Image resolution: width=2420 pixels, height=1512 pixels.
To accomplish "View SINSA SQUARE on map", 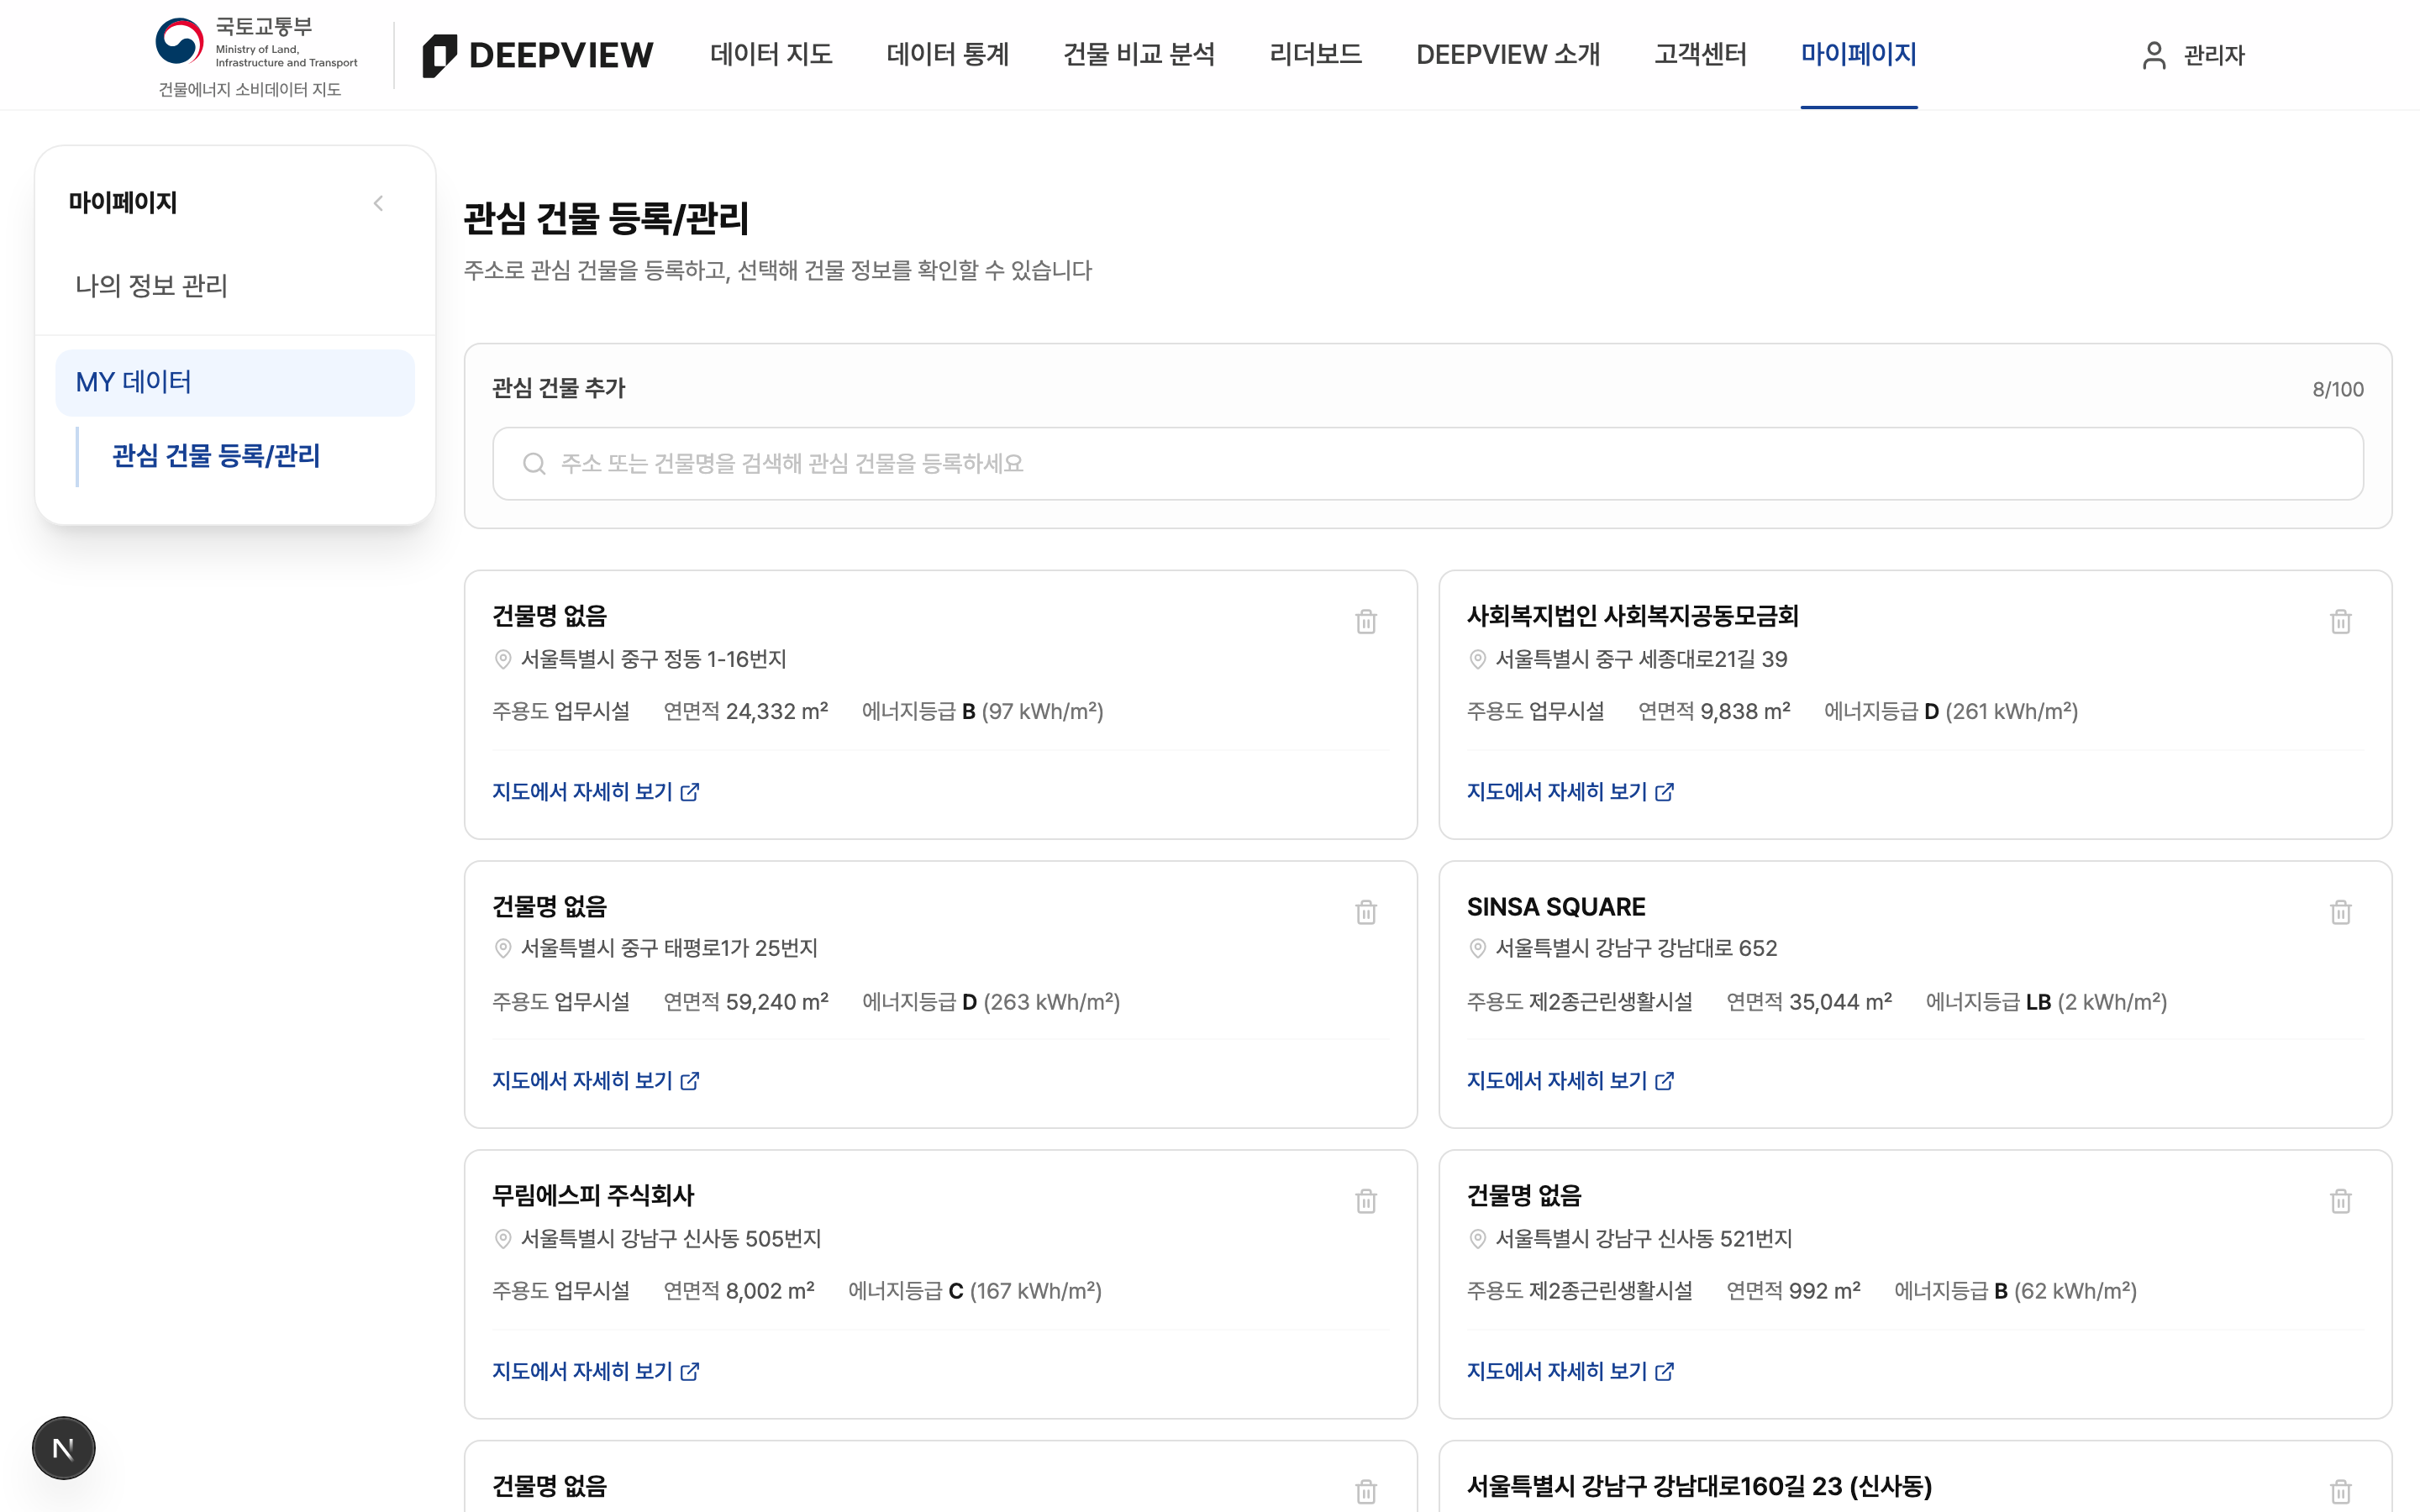I will (x=1570, y=1081).
